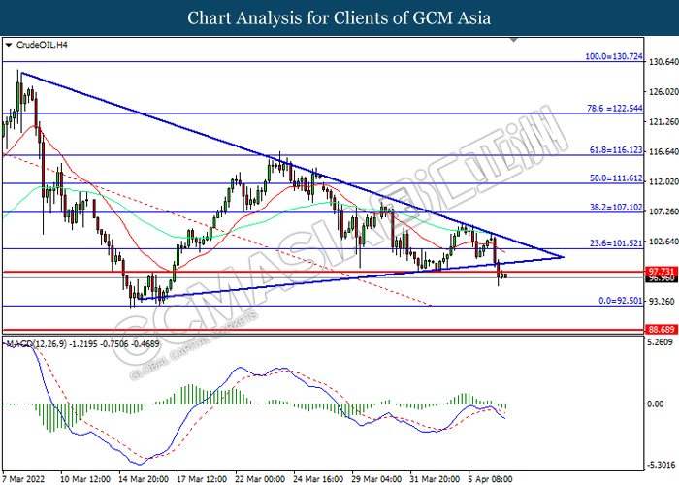Image resolution: width=679 pixels, height=485 pixels.
Task: Click the 7 Mar 2022 time label
Action: pos(23,479)
